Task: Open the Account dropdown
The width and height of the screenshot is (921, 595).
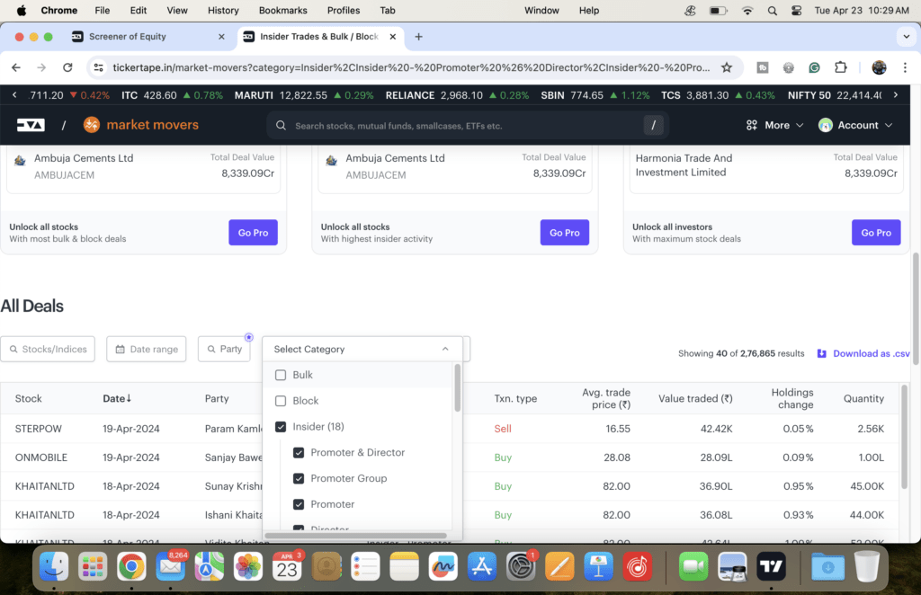Action: [x=855, y=125]
